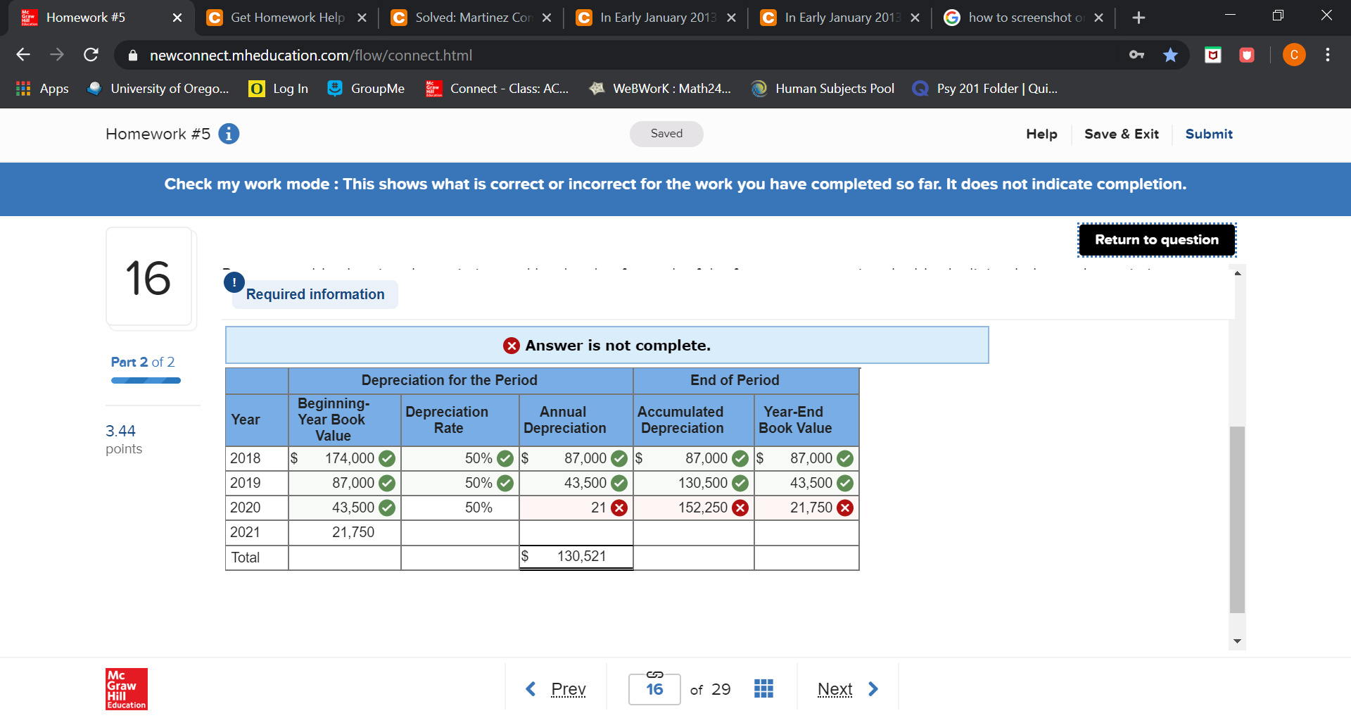Open the Pocket extension icon
The image size is (1351, 718).
pos(1213,55)
